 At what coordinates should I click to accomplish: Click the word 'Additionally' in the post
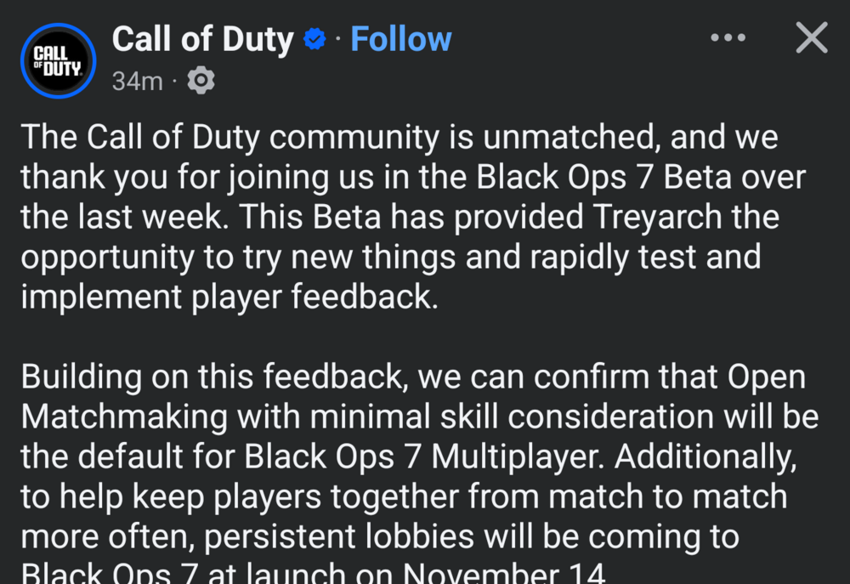(705, 457)
